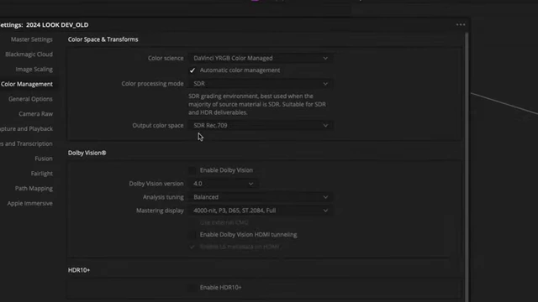The image size is (538, 302).
Task: Click the HDR10+ section heading
Action: [79, 270]
